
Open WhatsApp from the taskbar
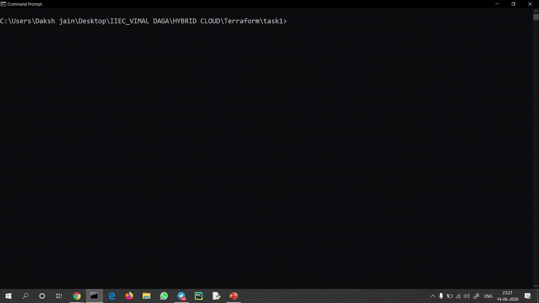point(164,296)
